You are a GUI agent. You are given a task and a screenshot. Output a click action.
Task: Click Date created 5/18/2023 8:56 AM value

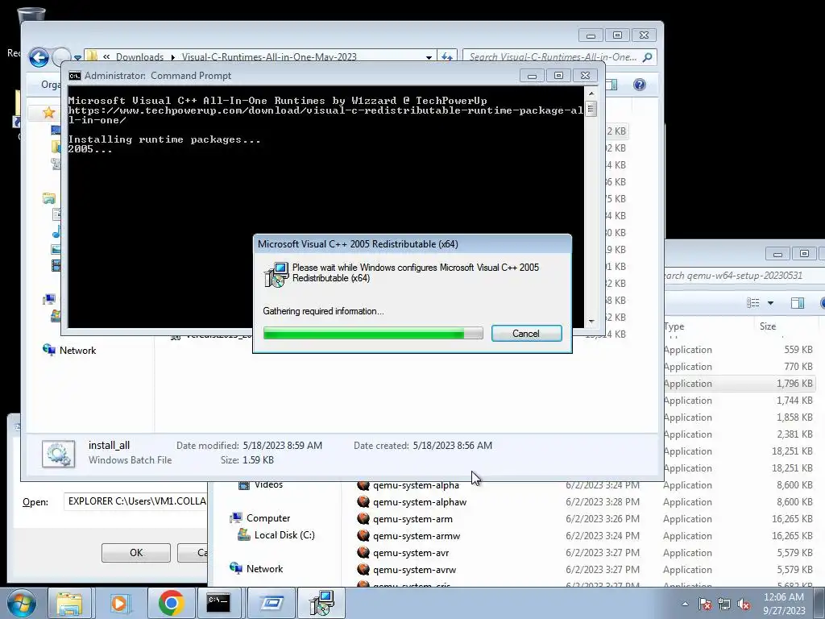click(x=453, y=445)
